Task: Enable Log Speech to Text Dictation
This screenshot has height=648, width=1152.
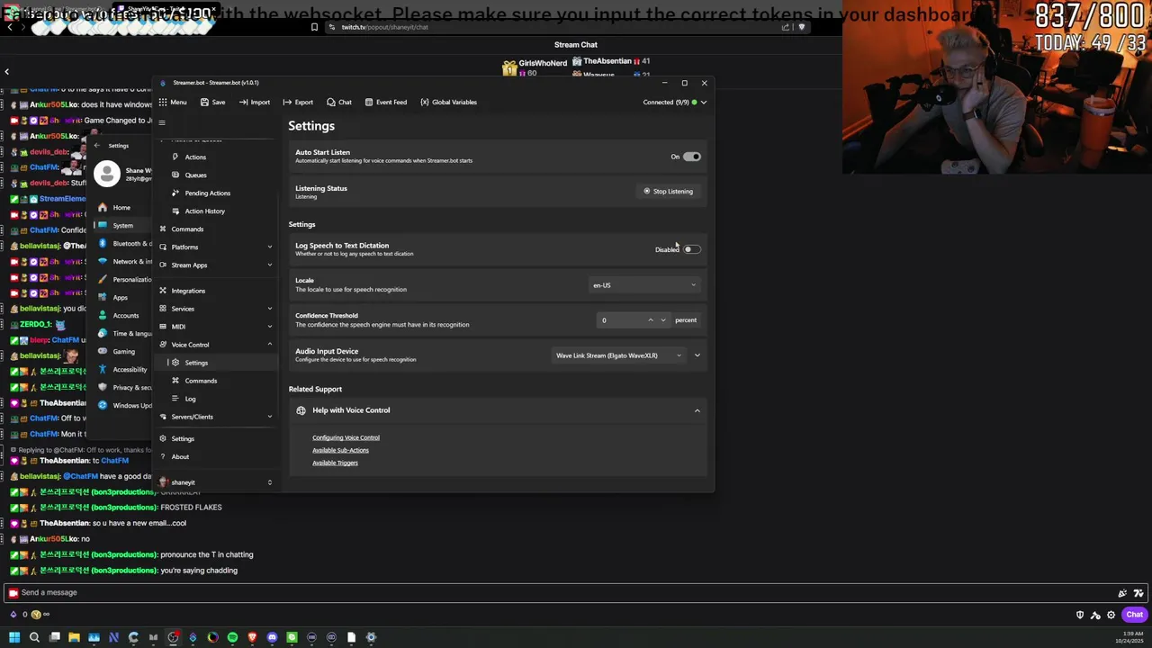Action: click(x=691, y=249)
